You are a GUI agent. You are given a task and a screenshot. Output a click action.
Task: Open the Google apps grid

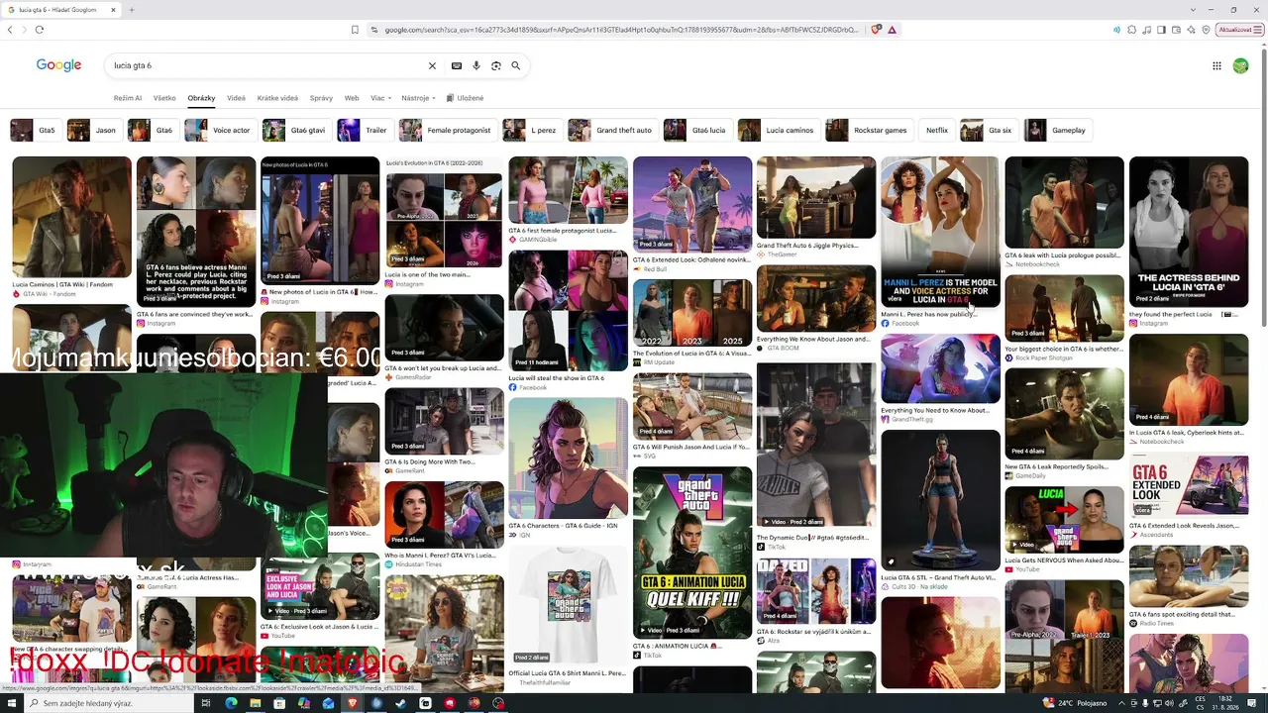point(1216,65)
